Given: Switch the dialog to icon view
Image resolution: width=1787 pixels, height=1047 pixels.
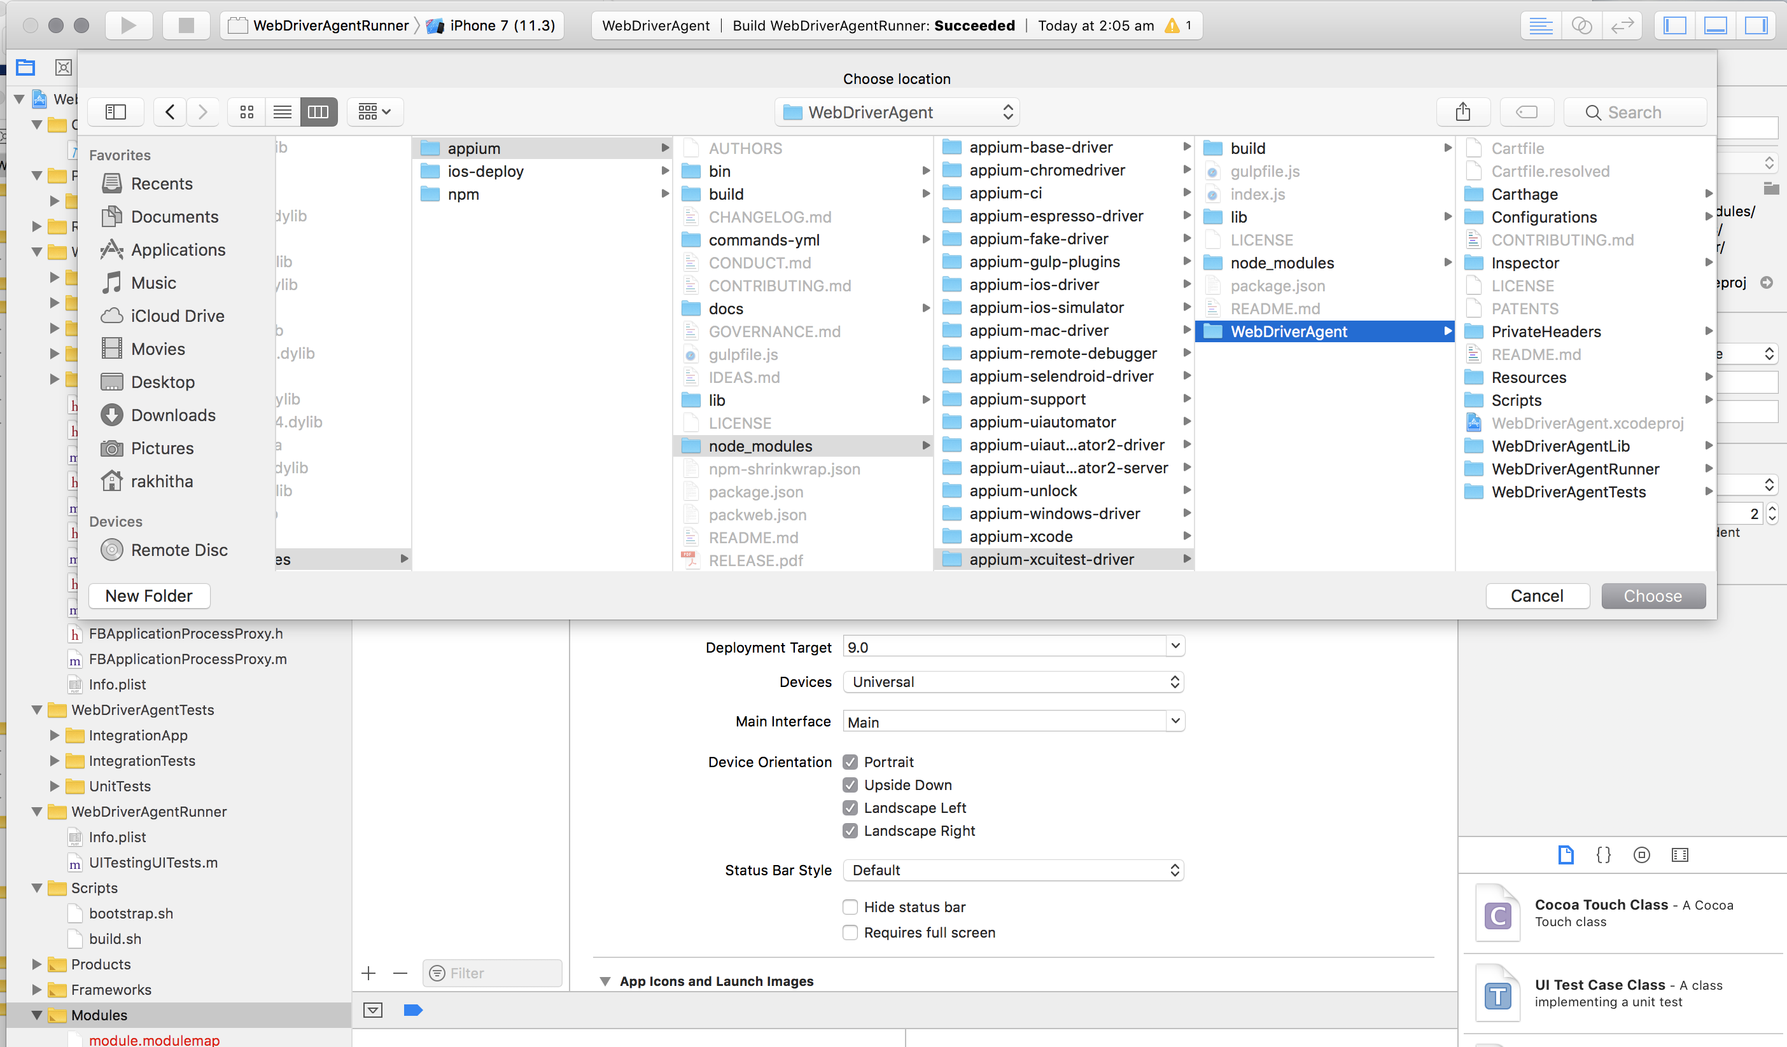Looking at the screenshot, I should coord(247,112).
